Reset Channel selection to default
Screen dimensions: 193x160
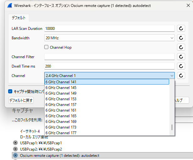tap(181, 75)
